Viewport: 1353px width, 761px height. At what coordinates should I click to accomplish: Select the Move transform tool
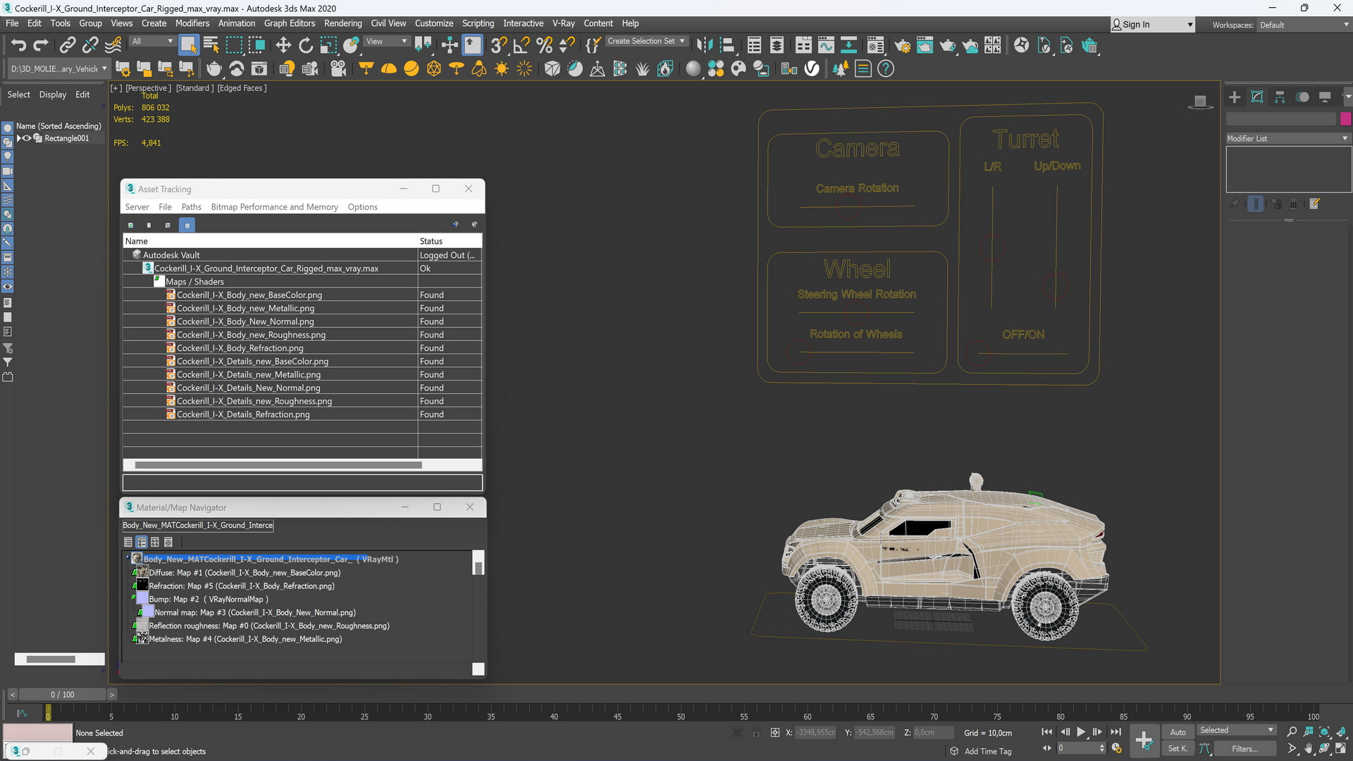(x=283, y=46)
